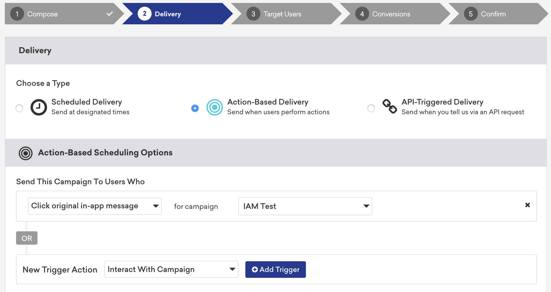Click the Add Trigger button
Image resolution: width=551 pixels, height=292 pixels.
tap(275, 270)
